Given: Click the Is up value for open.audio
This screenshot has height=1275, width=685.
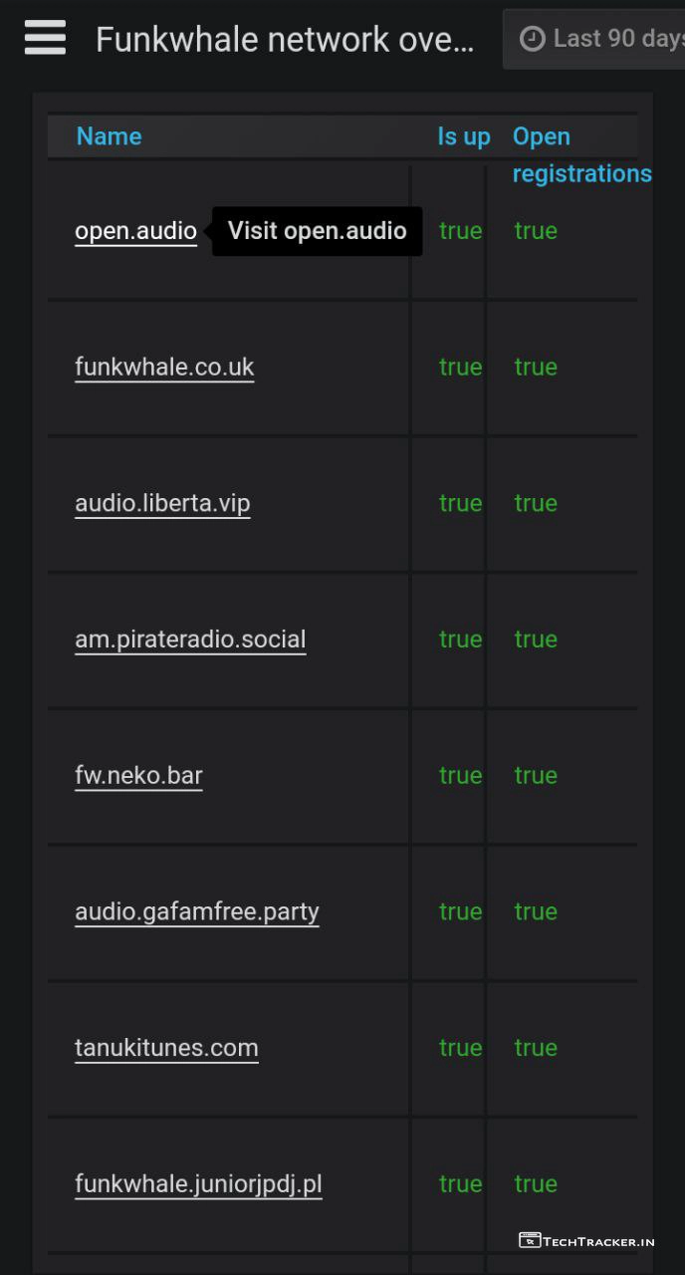Looking at the screenshot, I should click(460, 231).
